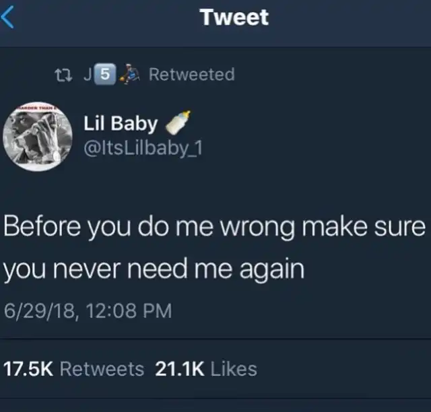431x412 pixels.
Task: Open the @ItsLilbaby_1 handle
Action: [x=143, y=148]
